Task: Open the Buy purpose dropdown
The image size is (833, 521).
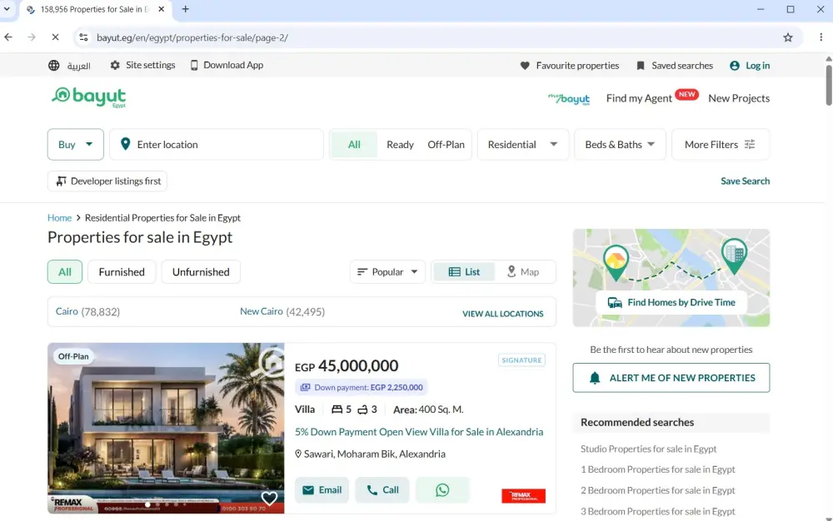Action: [x=76, y=144]
